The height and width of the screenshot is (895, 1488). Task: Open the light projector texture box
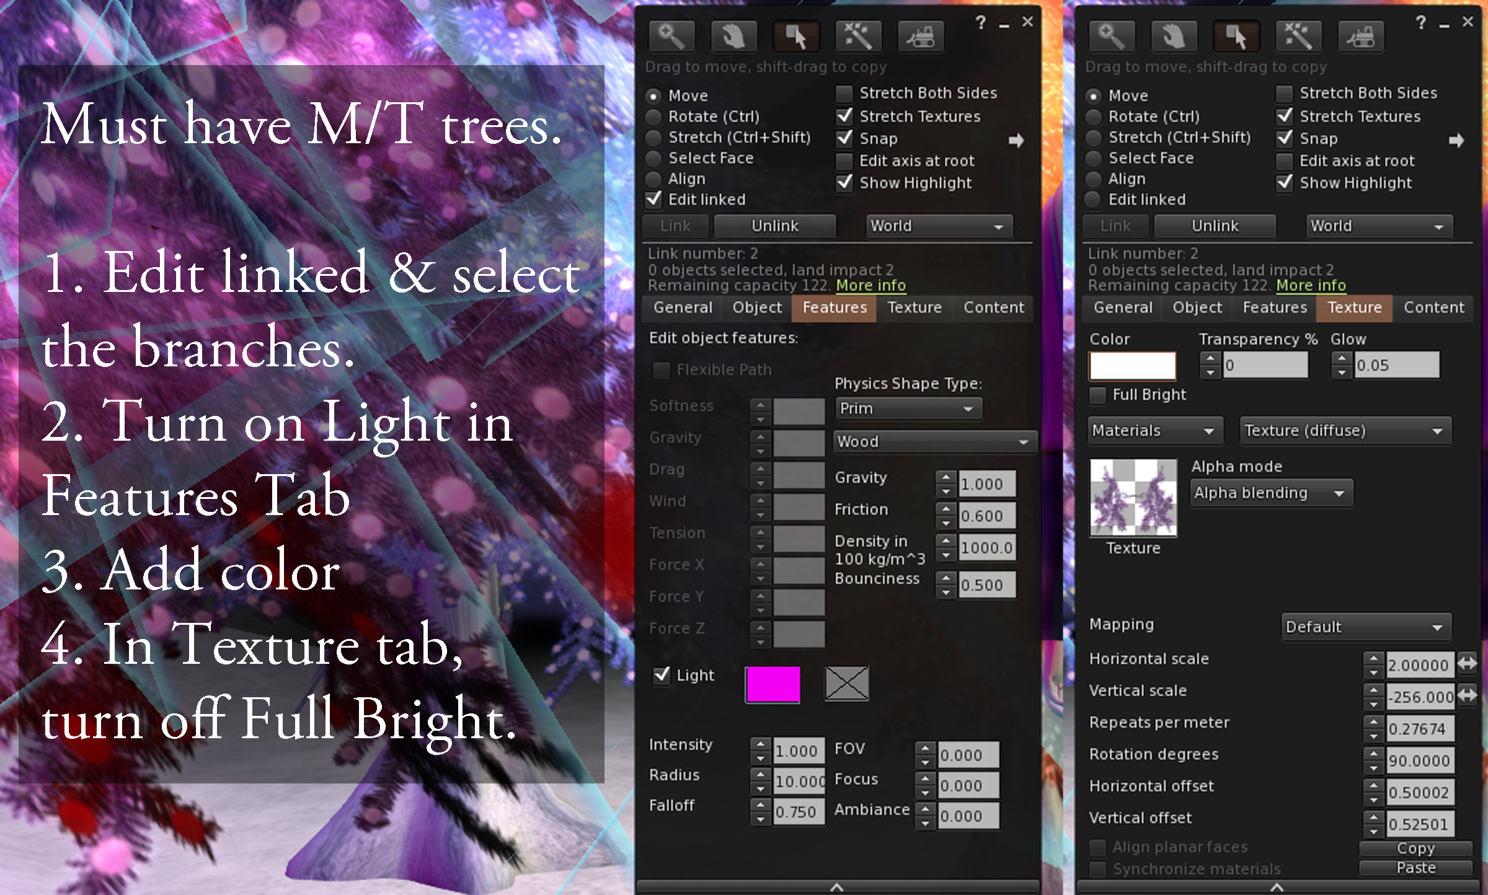tap(846, 684)
